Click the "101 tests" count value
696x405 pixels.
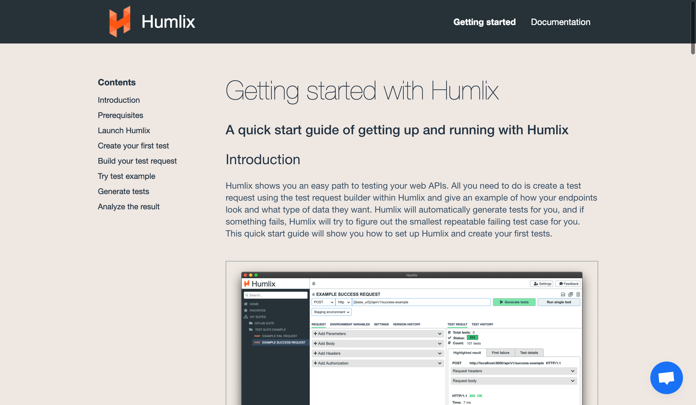(473, 344)
